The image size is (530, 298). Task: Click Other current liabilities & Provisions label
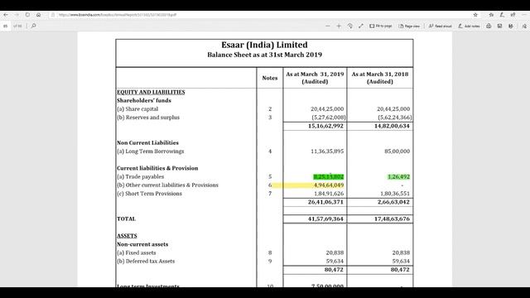pos(167,185)
